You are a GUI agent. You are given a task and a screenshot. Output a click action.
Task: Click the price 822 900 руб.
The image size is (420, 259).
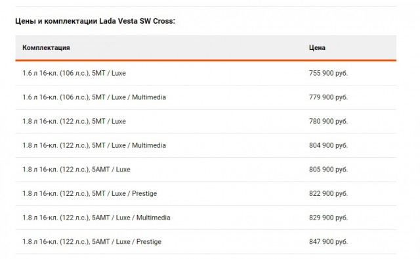pyautogui.click(x=328, y=193)
